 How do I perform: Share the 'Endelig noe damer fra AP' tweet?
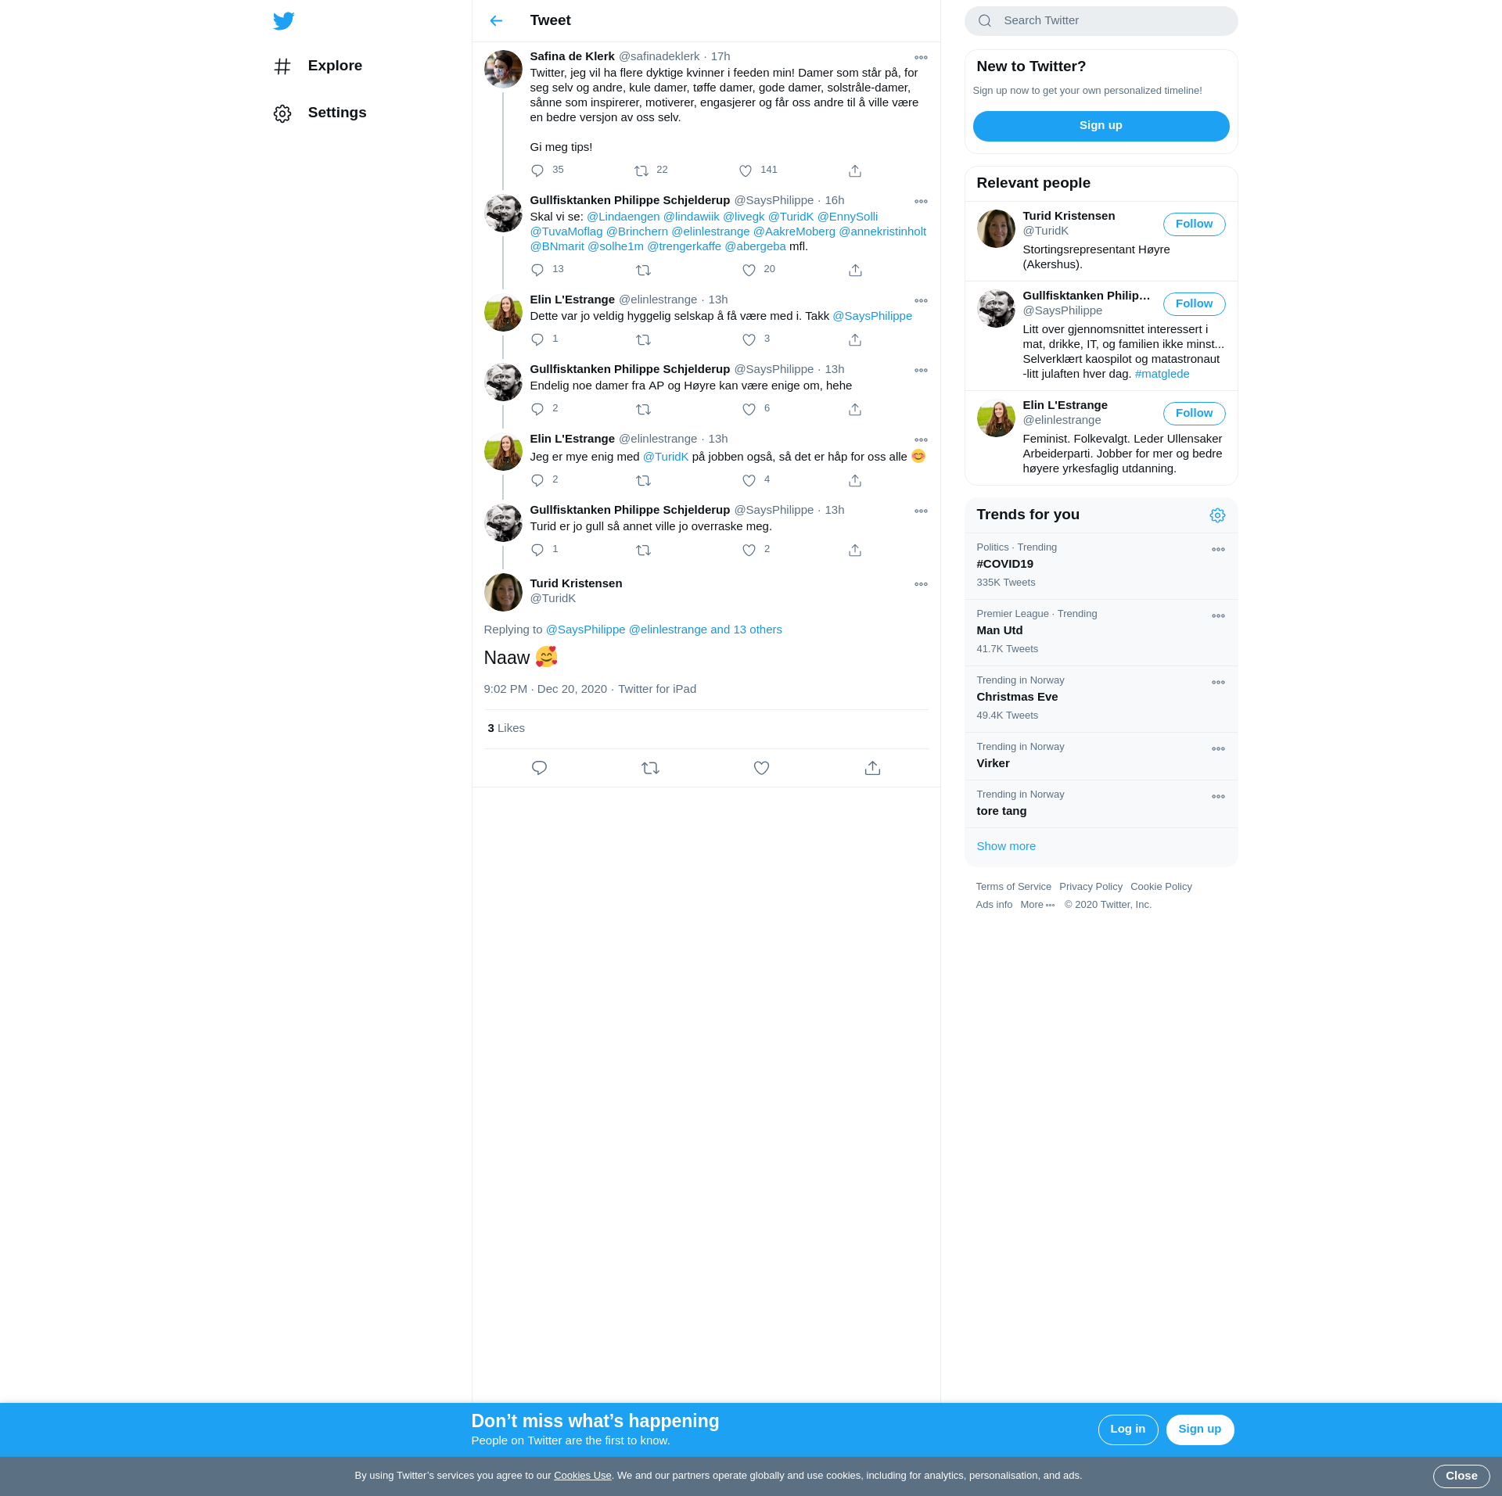[855, 409]
